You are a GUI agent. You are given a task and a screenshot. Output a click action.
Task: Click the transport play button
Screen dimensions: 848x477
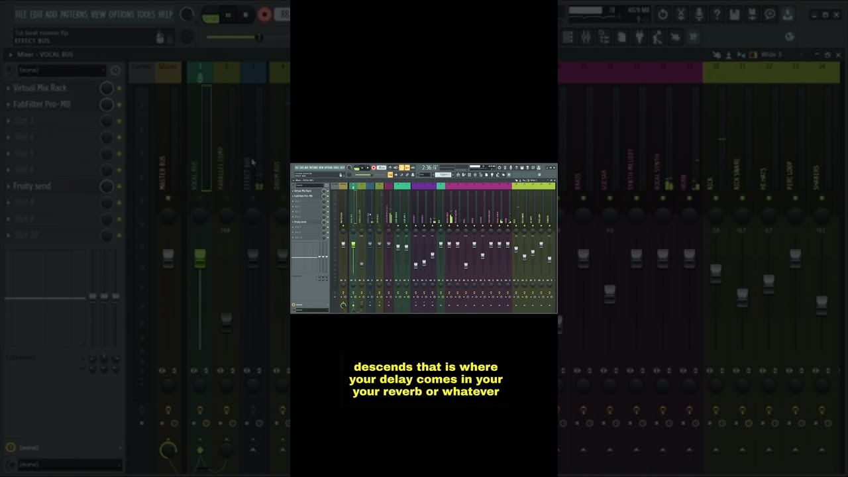coord(362,168)
